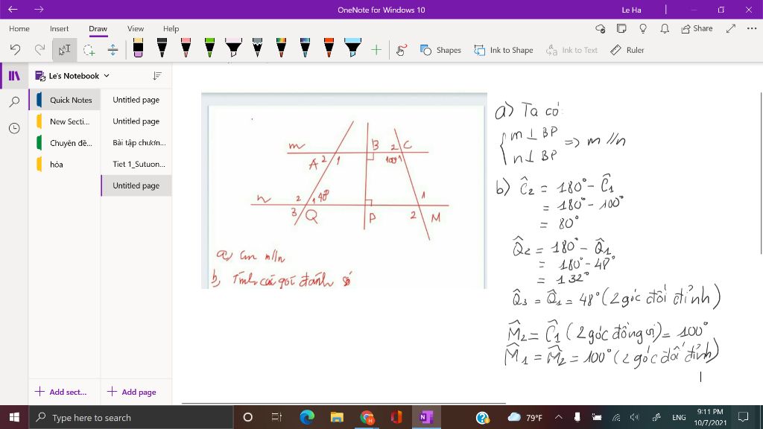Open the Home tab

pos(19,29)
